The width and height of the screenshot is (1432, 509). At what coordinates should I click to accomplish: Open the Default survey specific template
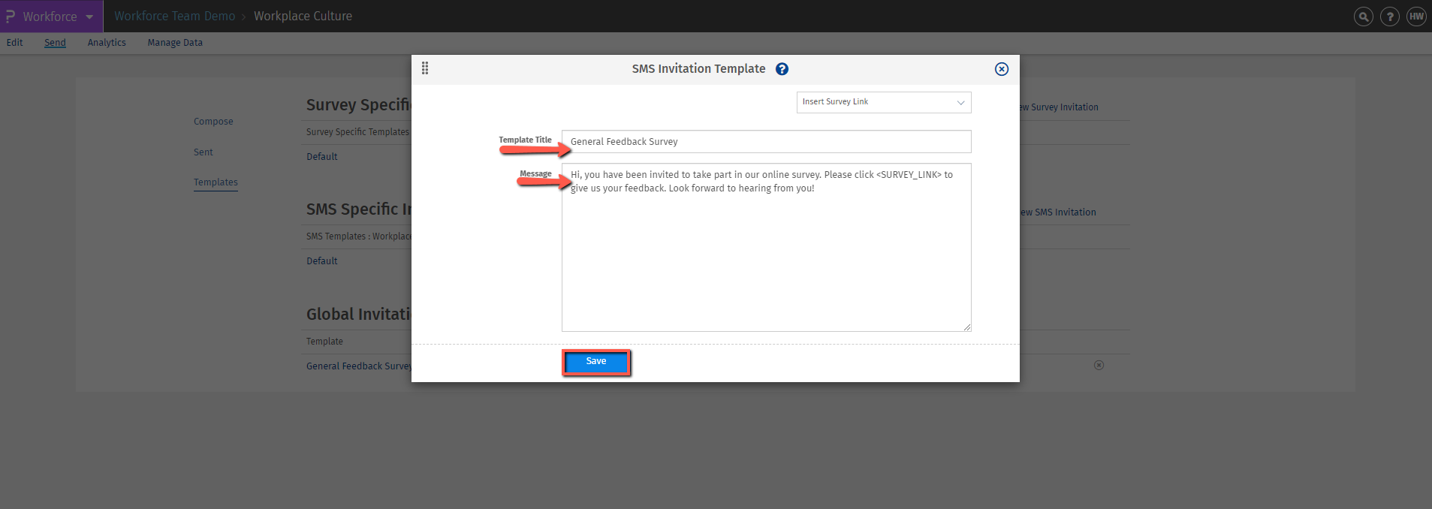click(x=322, y=157)
